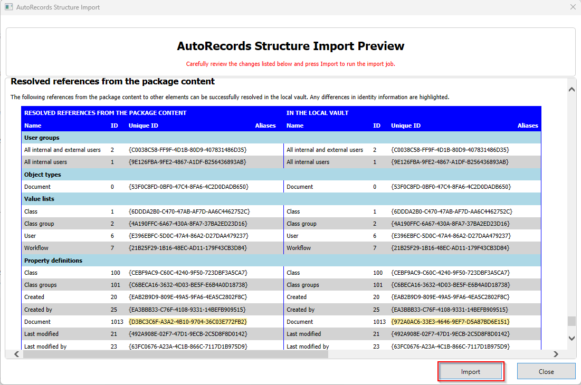The height and width of the screenshot is (385, 581).
Task: Click the vertical scrollbar thumb
Action: [572, 321]
